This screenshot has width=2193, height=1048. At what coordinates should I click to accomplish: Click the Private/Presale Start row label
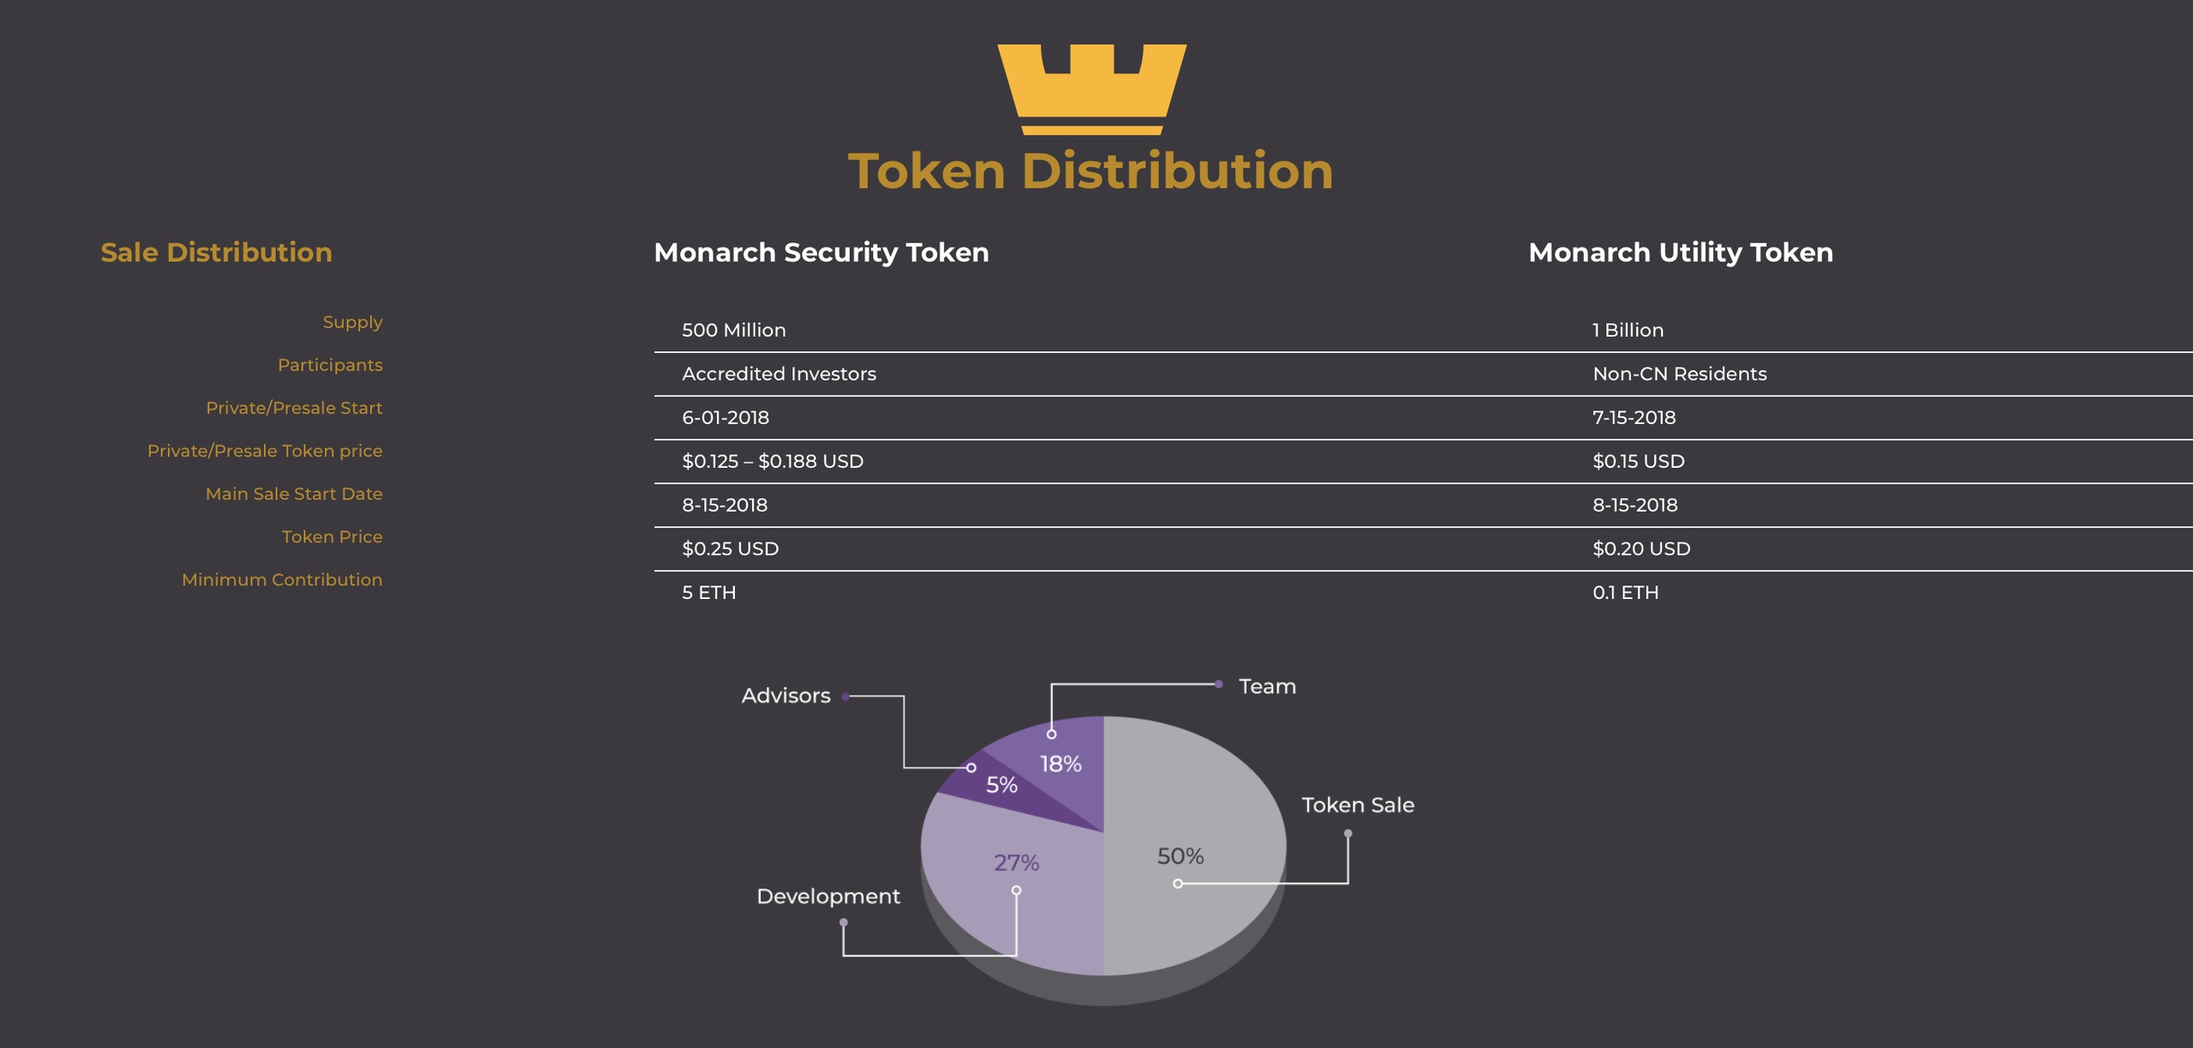(x=294, y=408)
